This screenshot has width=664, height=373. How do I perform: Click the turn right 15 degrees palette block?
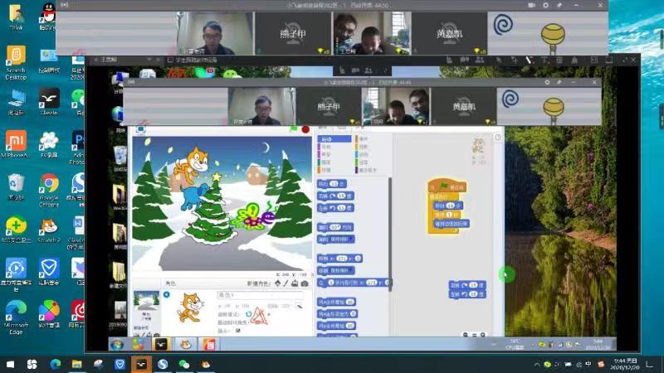coord(336,196)
